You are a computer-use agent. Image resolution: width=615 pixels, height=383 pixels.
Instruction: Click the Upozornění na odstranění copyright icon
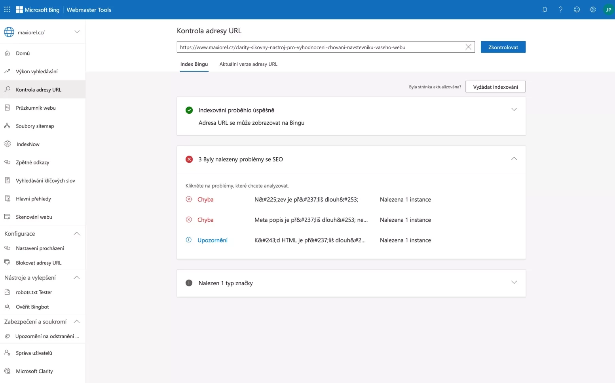7,336
